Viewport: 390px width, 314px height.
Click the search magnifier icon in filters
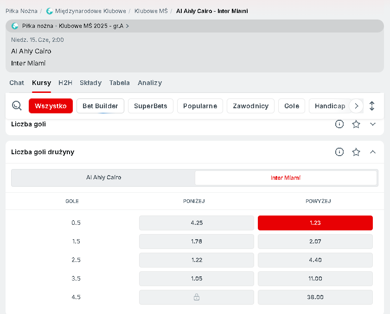[17, 106]
